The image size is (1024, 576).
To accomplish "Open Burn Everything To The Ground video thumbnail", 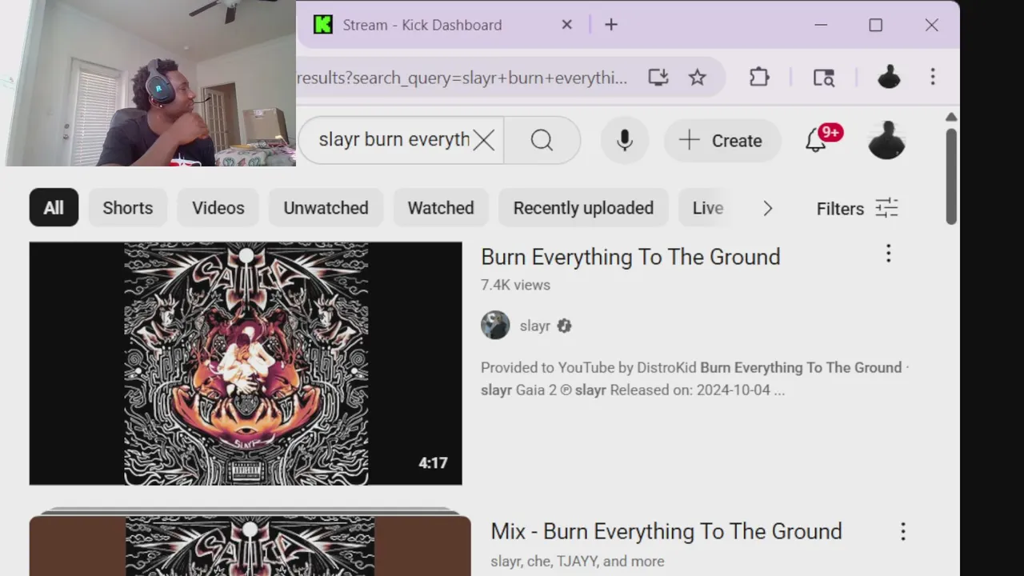I will tap(246, 363).
